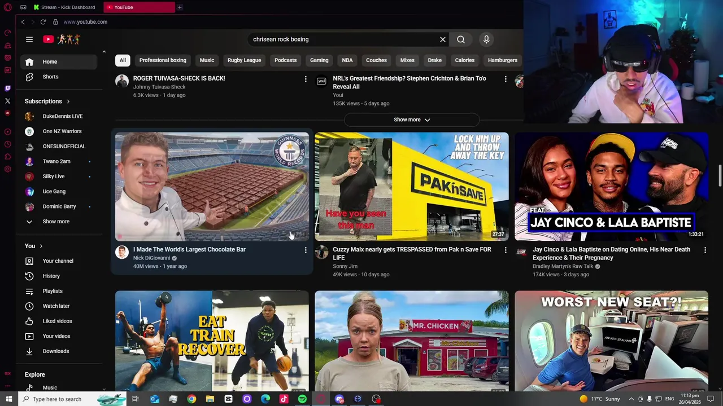Filter by Music chip
The width and height of the screenshot is (723, 406).
coord(207,60)
